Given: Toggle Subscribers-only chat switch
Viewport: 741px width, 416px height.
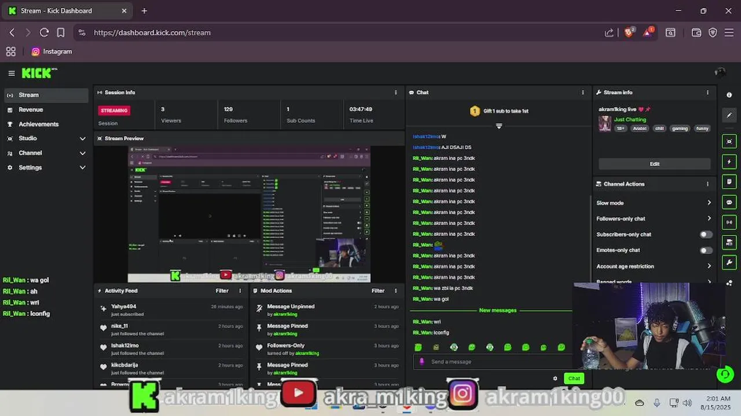Looking at the screenshot, I should pyautogui.click(x=706, y=235).
